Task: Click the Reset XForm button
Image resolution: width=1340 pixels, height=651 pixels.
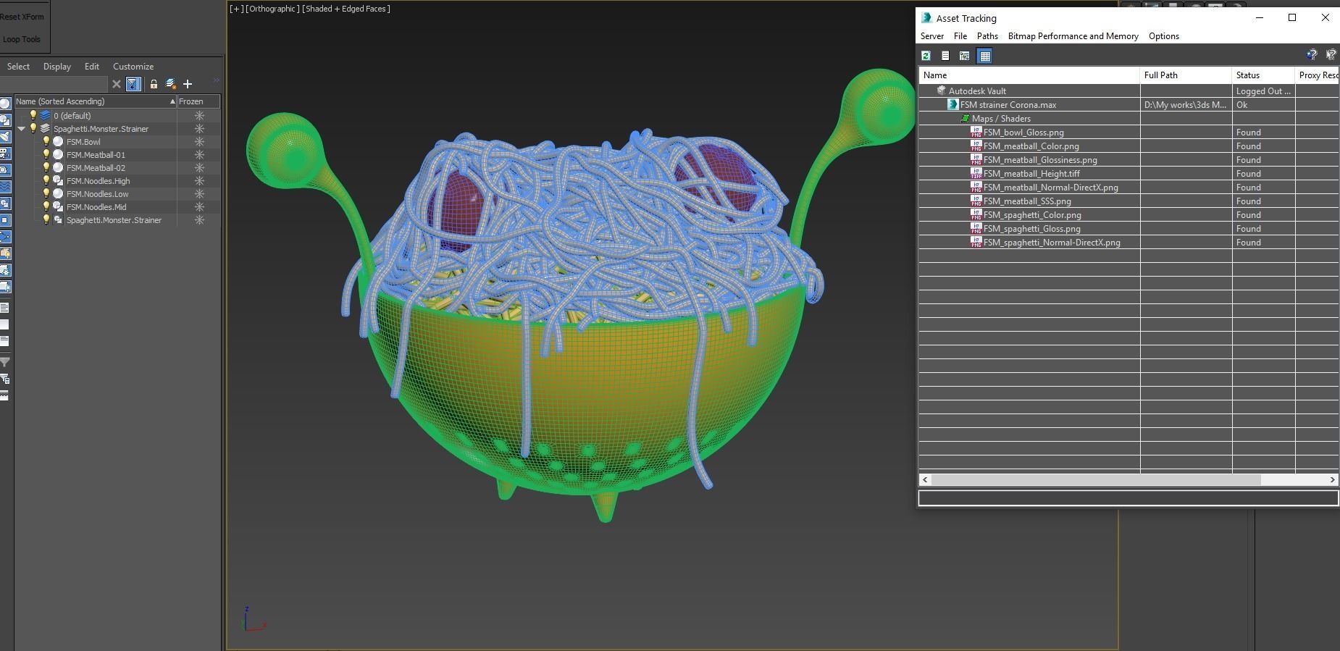Action: pos(22,17)
